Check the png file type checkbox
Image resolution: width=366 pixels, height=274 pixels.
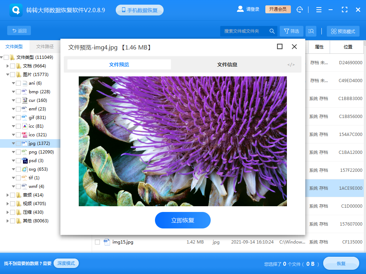coord(18,152)
